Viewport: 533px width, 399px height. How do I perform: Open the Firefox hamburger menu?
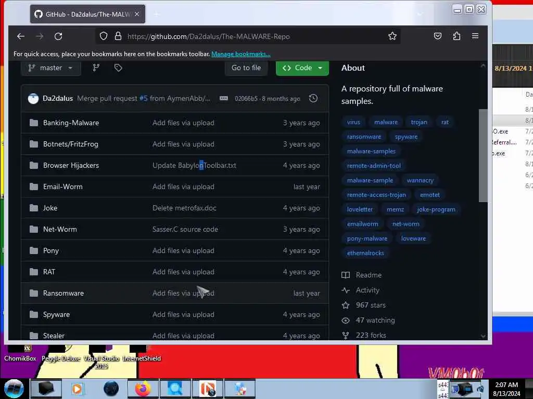click(x=475, y=36)
